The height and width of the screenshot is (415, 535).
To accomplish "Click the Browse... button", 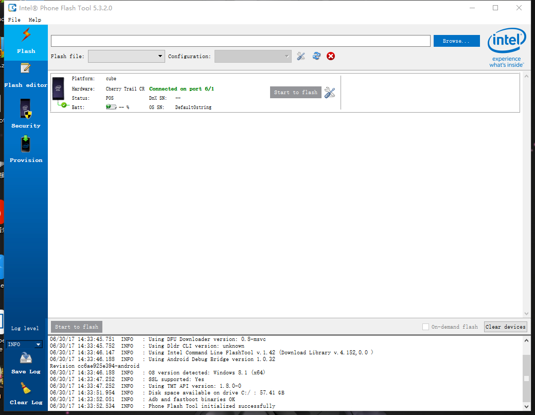I will [x=456, y=41].
